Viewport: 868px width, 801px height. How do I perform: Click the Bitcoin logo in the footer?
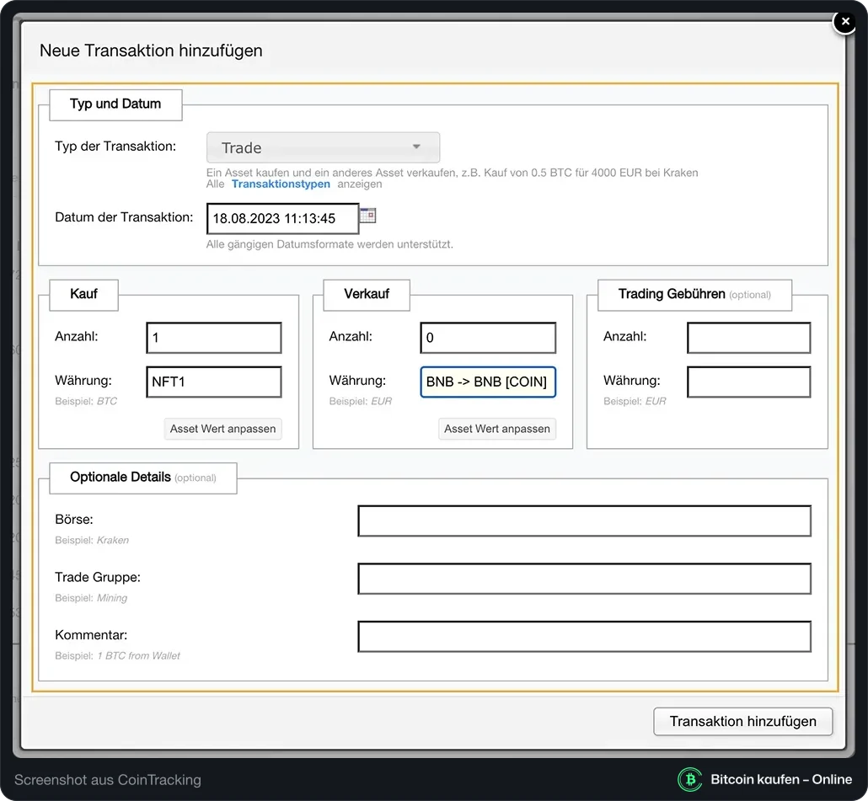tap(689, 779)
